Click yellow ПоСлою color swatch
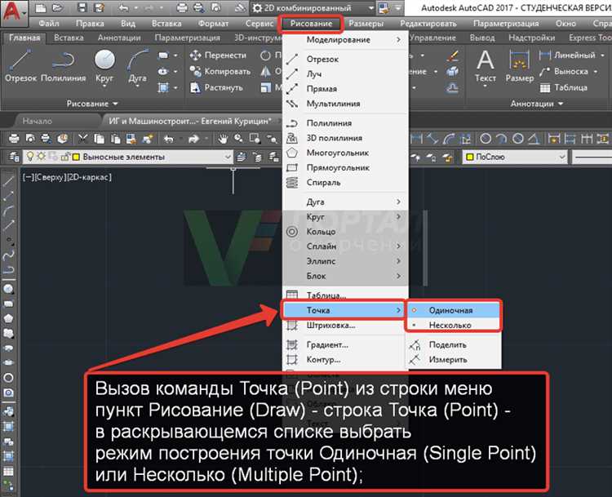 pos(469,157)
